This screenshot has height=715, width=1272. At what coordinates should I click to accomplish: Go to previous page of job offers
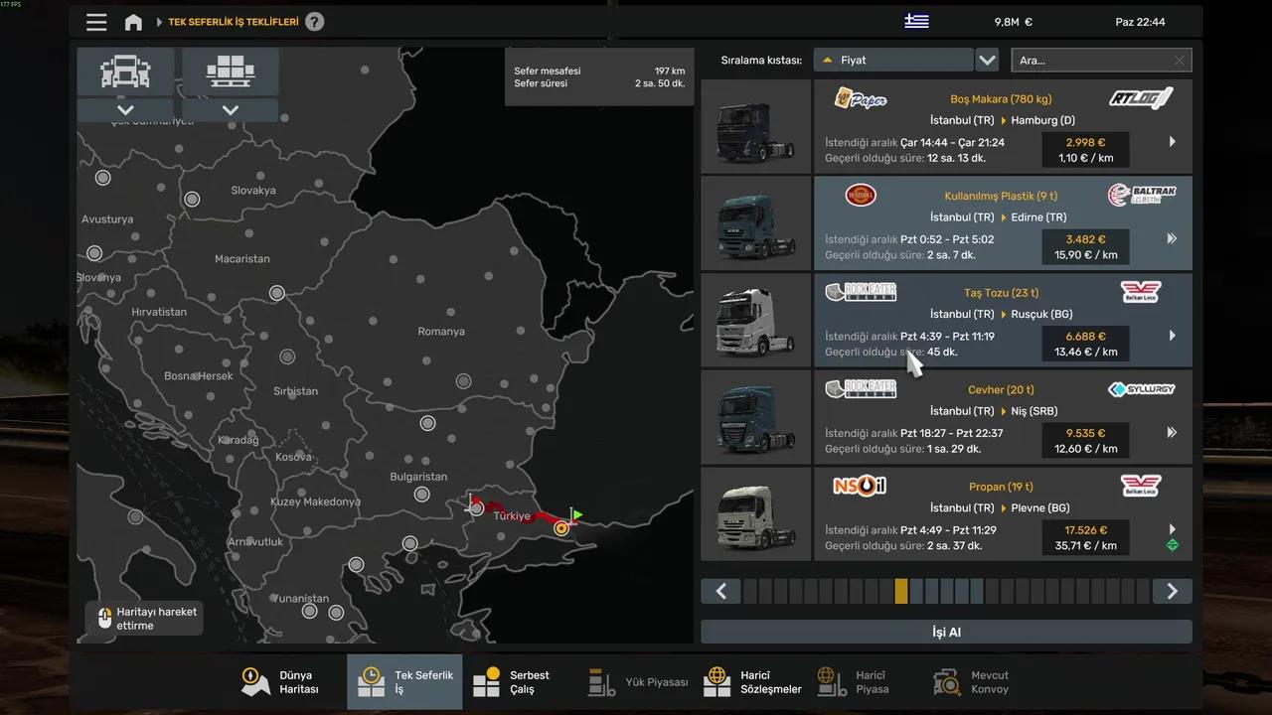point(721,592)
